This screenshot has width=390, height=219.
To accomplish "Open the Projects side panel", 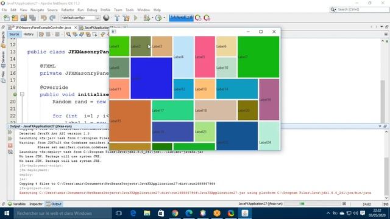I will click(3, 40).
